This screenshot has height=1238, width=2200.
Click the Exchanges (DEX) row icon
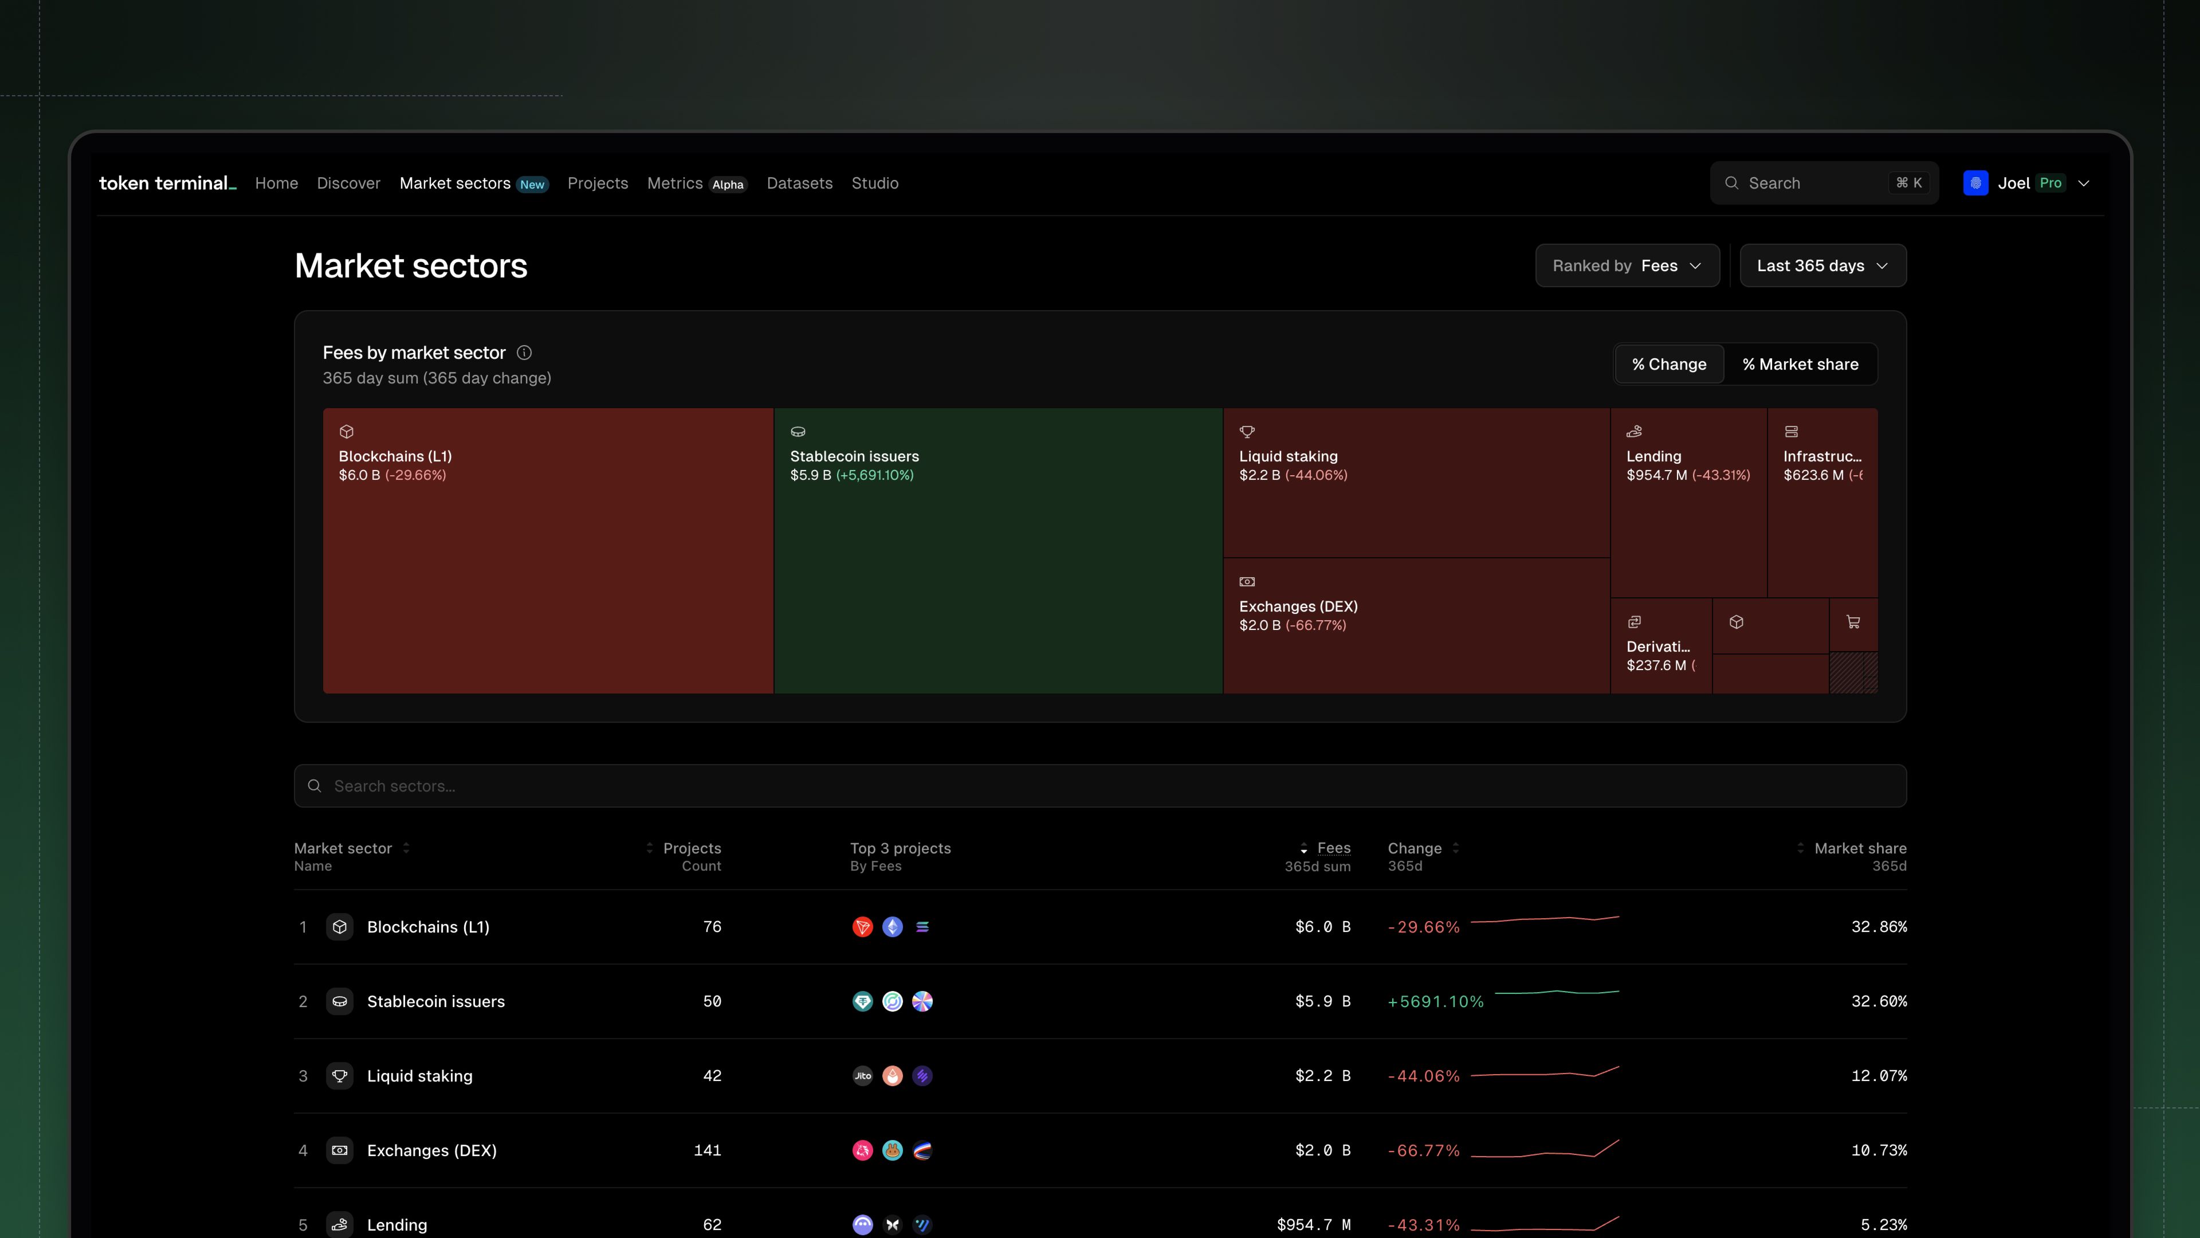(x=339, y=1150)
